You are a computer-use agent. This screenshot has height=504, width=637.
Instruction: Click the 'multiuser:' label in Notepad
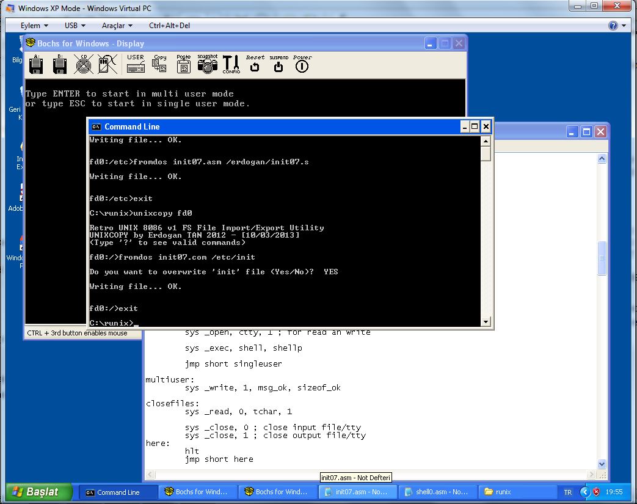pyautogui.click(x=170, y=379)
